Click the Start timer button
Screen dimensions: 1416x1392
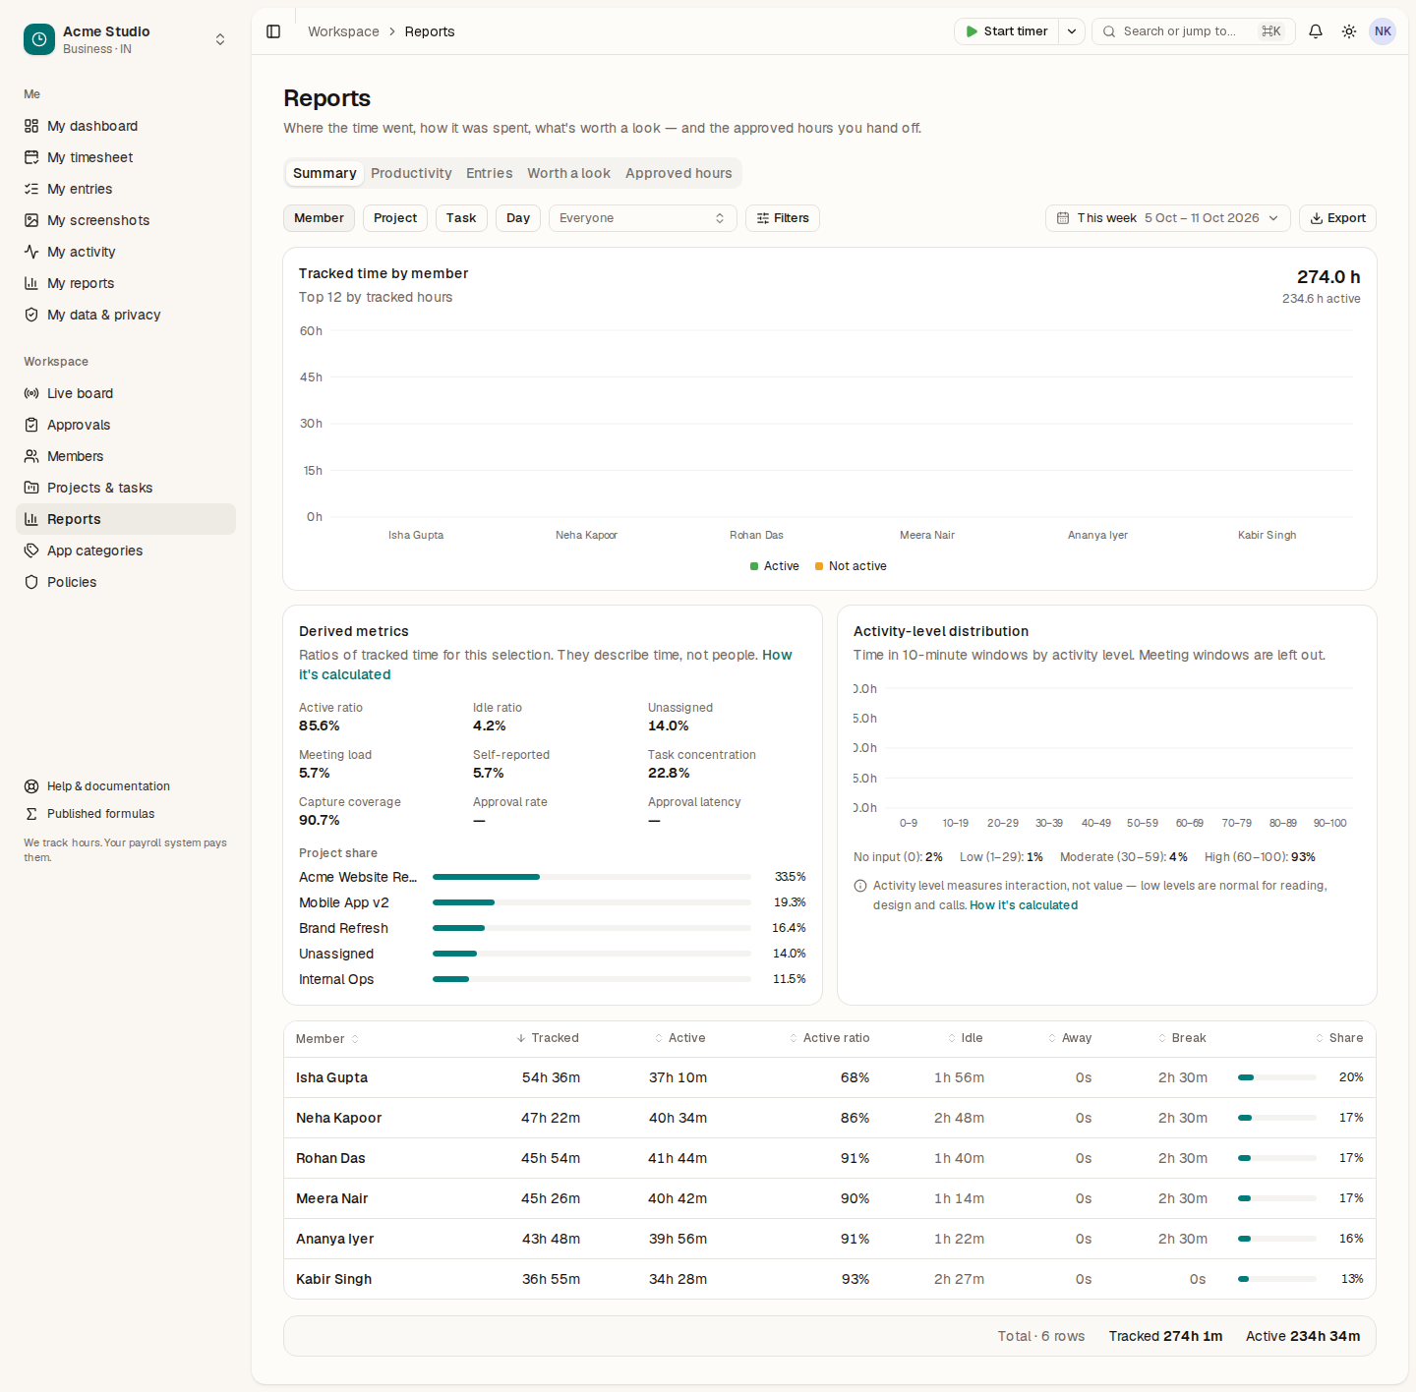click(x=1007, y=31)
